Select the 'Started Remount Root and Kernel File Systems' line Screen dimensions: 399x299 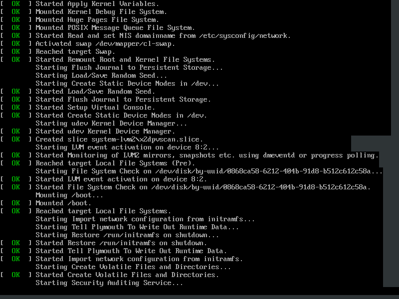[125, 60]
